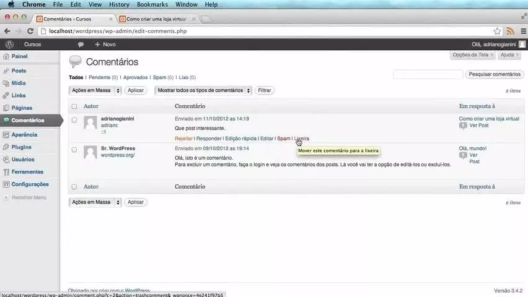Open the Chrome hamburger menu icon
This screenshot has width=528, height=297.
523,32
